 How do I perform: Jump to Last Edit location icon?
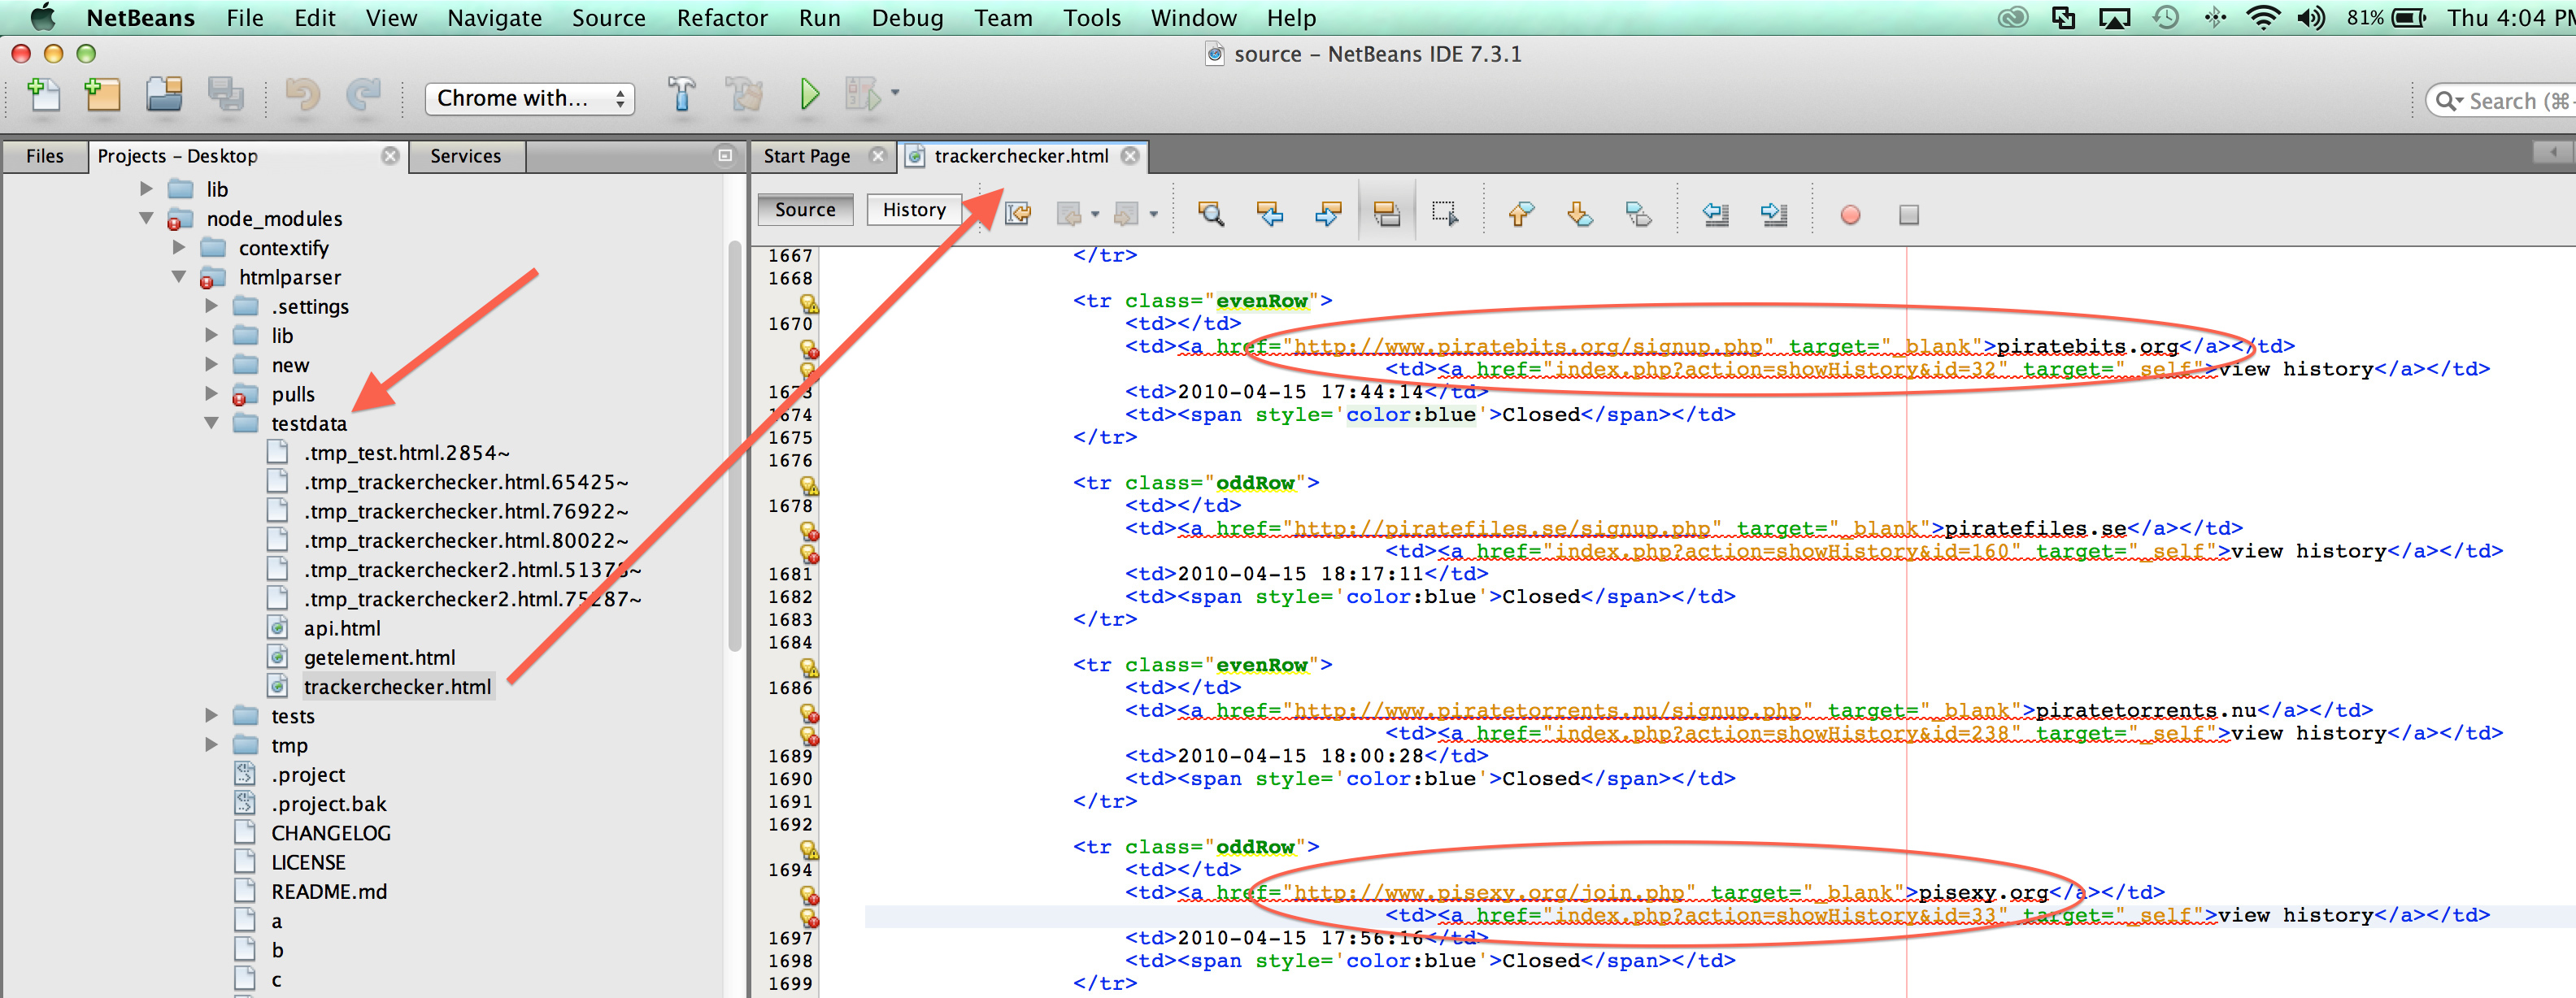1018,214
